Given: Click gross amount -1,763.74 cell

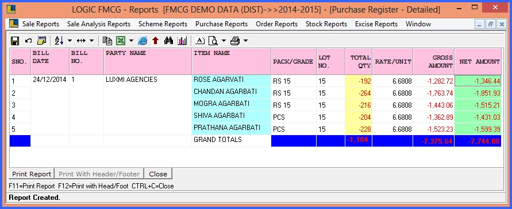Looking at the screenshot, I should pos(434,93).
